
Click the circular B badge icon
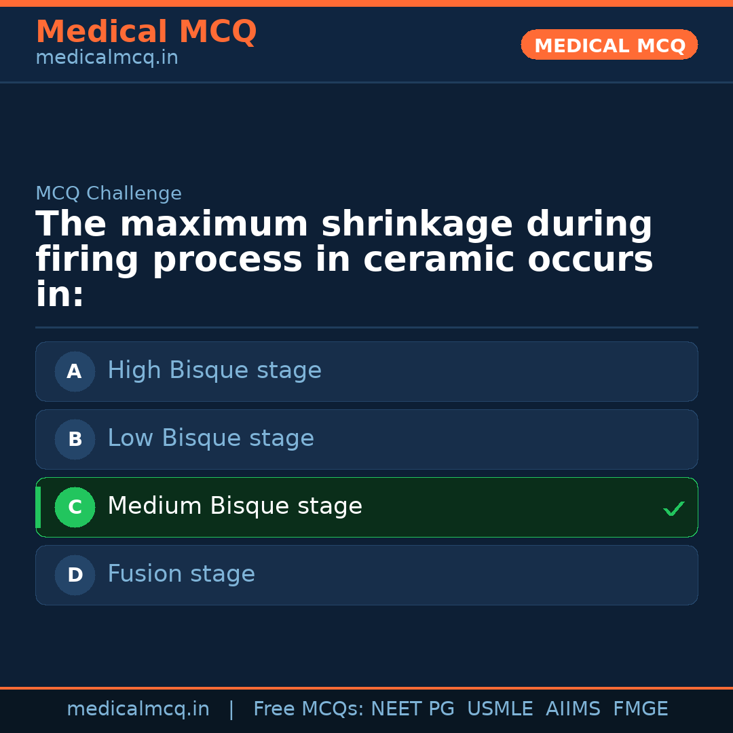point(75,439)
